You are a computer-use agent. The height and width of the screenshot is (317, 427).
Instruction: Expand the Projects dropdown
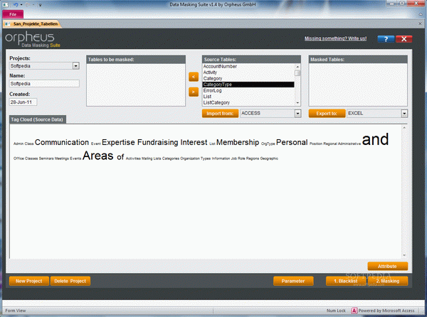(75, 66)
